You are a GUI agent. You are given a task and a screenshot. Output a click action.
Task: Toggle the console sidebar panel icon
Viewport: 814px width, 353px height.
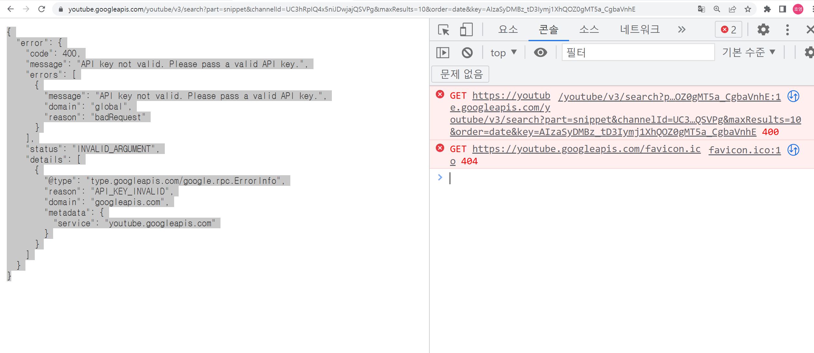pyautogui.click(x=443, y=52)
